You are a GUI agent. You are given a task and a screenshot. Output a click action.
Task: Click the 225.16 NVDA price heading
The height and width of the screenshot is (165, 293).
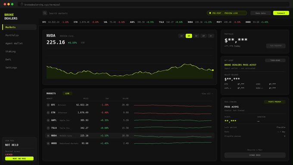[x=56, y=42]
